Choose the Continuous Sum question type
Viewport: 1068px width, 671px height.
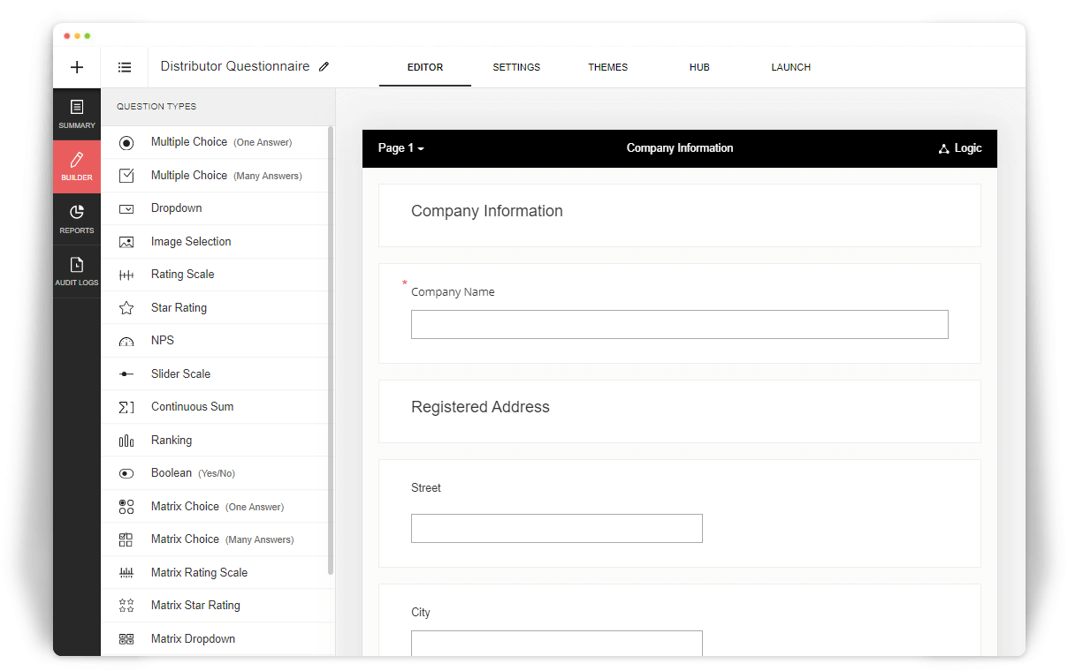(x=191, y=406)
